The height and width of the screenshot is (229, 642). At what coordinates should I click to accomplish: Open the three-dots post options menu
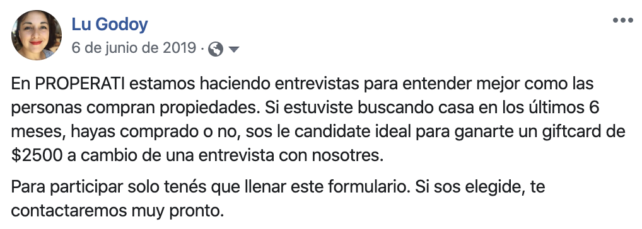point(622,20)
